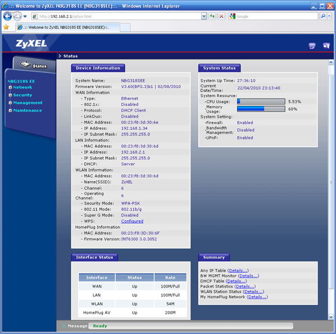Open DHCP Table Details link

click(236, 281)
